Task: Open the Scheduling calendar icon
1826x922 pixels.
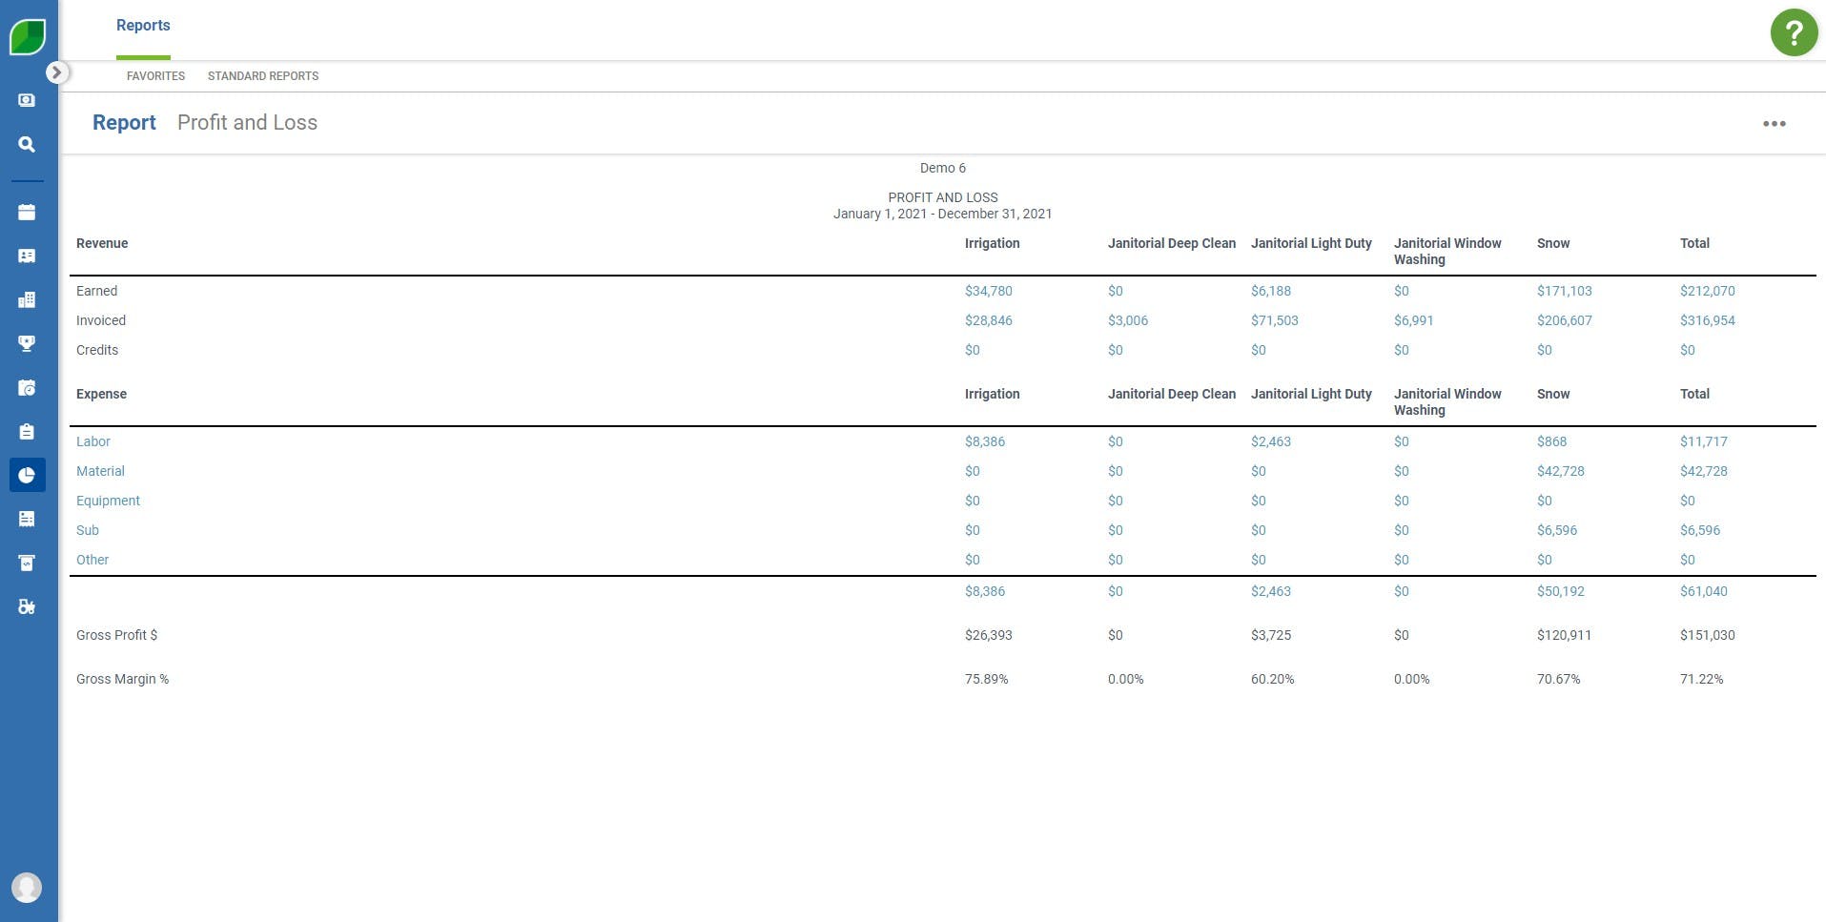Action: coord(26,213)
